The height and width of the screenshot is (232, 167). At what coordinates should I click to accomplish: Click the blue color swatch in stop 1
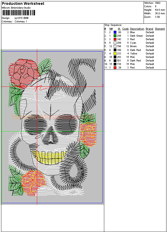click(115, 32)
